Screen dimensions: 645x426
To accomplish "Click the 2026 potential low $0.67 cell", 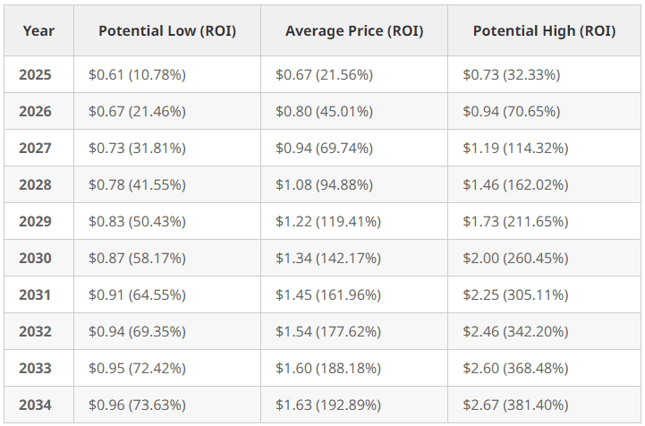I will click(137, 112).
